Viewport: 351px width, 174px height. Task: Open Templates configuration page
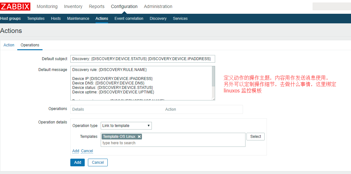pos(36,19)
